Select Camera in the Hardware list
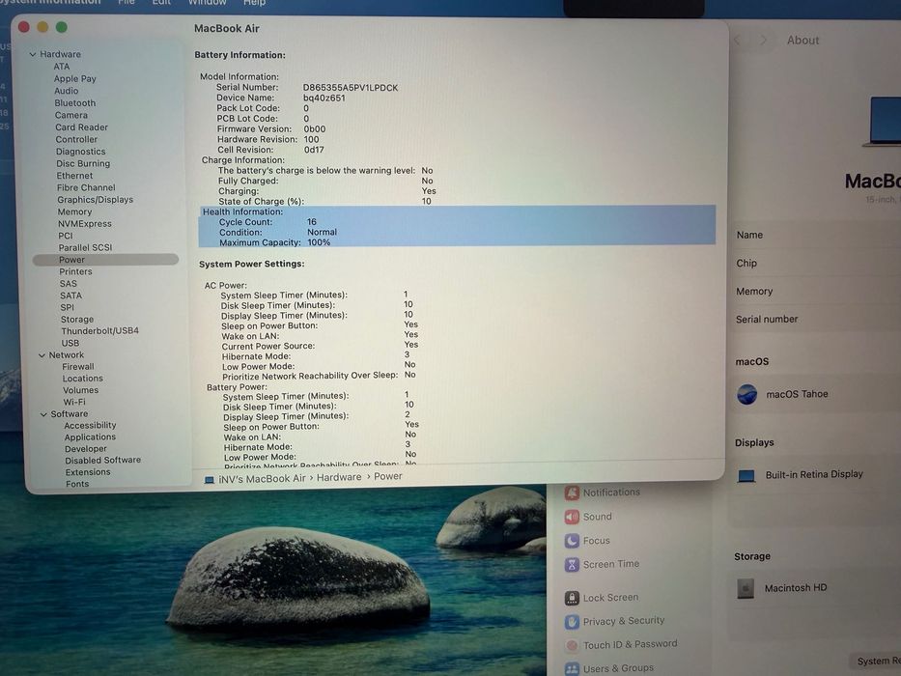This screenshot has height=676, width=901. coord(71,116)
